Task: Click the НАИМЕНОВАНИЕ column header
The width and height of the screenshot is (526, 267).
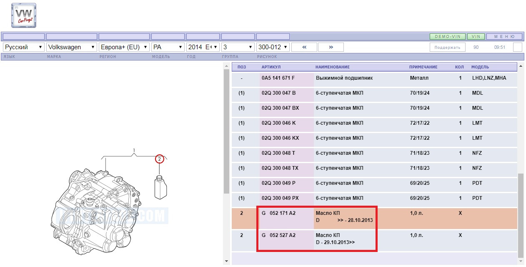Action: pos(333,67)
